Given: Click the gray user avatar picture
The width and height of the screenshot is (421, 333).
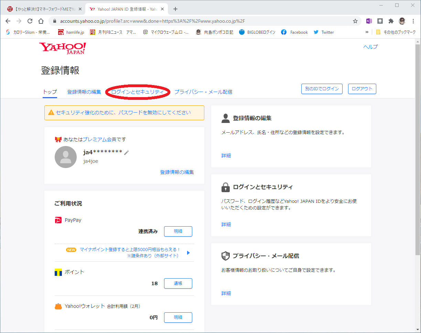Looking at the screenshot, I should coord(66,157).
